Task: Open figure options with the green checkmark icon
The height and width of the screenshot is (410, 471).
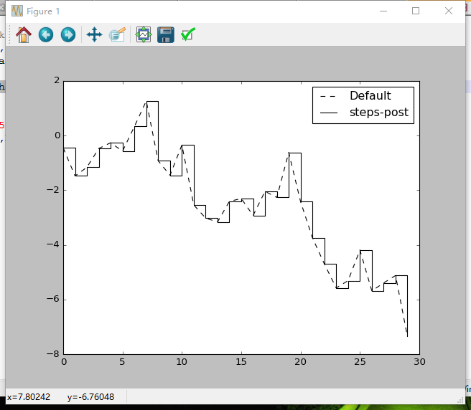Action: click(x=188, y=34)
